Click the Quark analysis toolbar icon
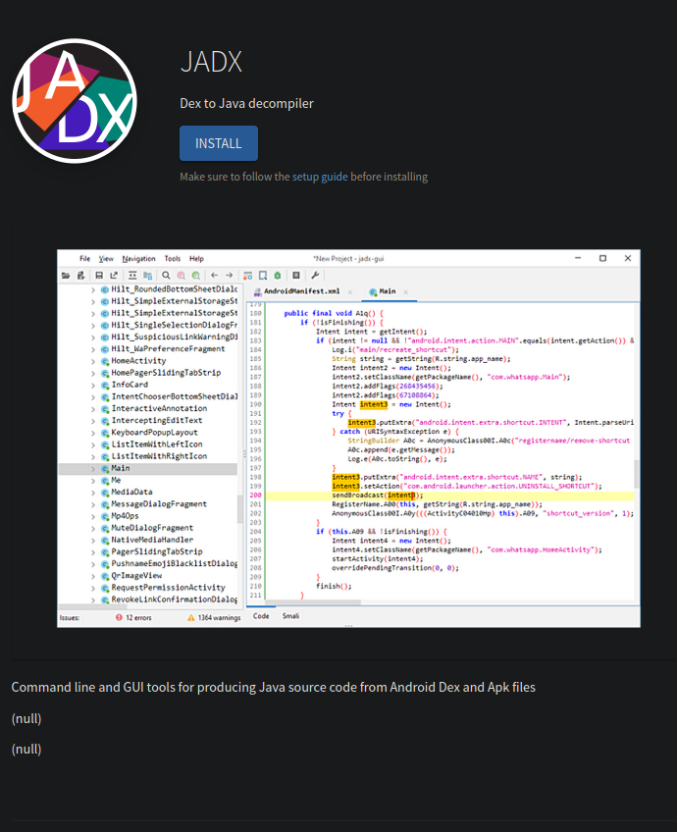 (x=263, y=276)
